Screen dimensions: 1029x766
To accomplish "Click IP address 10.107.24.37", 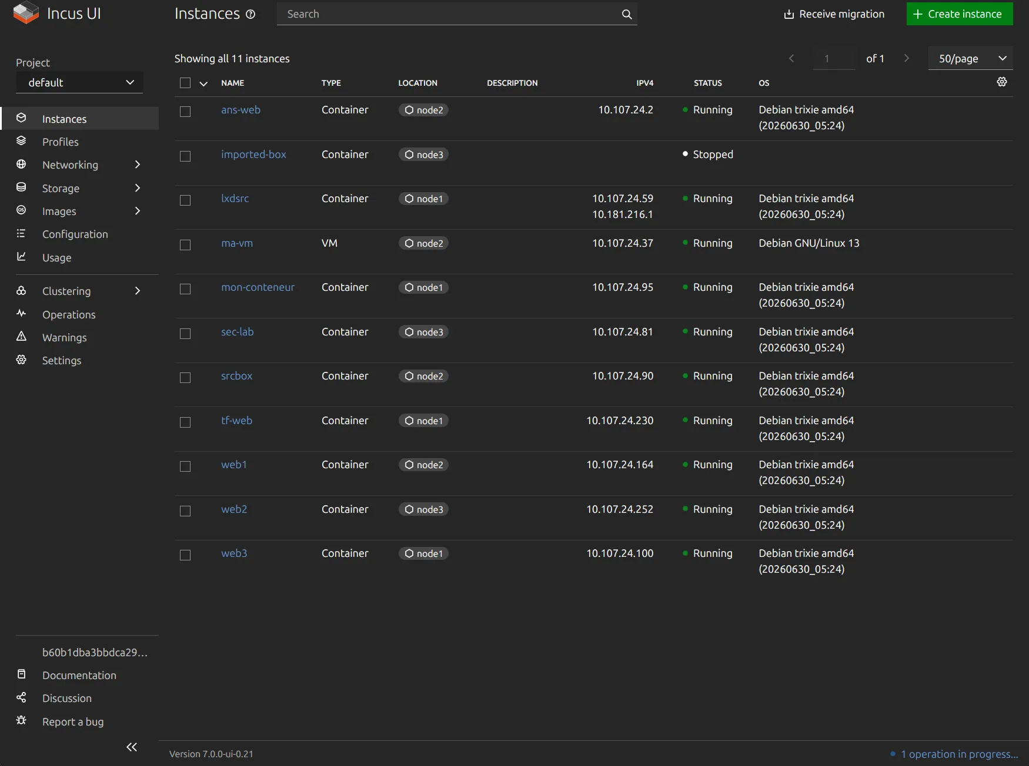I will (x=622, y=243).
